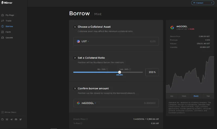
Task: Click the Farm sidebar icon
Action: pos(2,32)
